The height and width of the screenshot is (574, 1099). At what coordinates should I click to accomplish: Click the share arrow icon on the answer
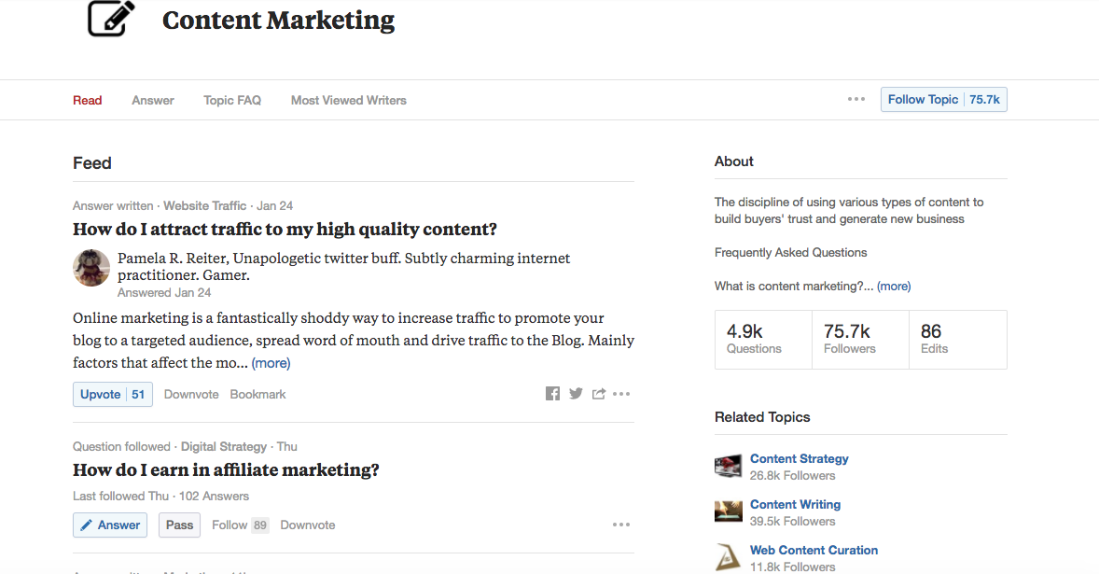click(599, 394)
